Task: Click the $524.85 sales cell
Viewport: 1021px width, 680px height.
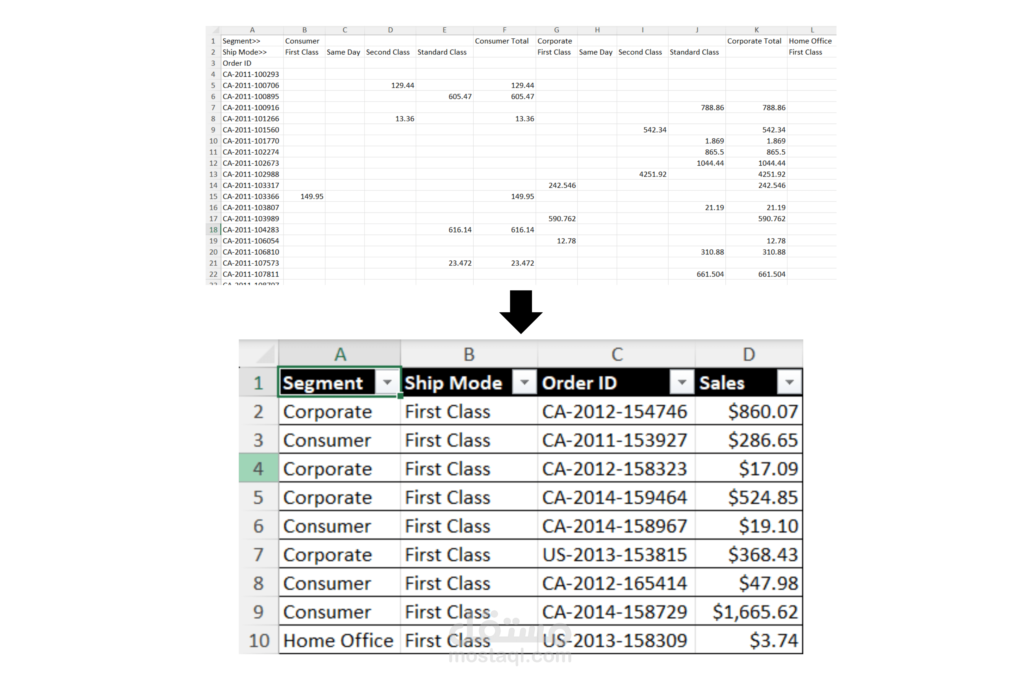Action: [749, 497]
